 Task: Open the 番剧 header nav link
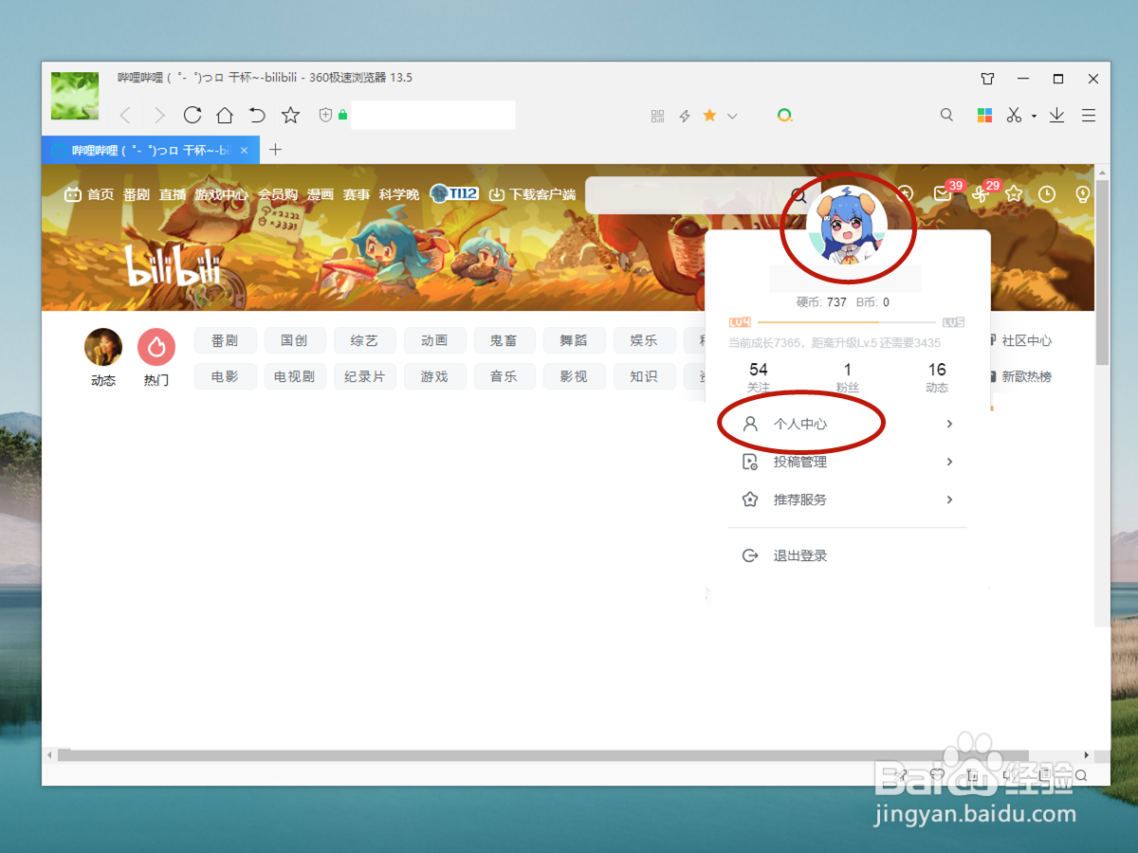[137, 194]
